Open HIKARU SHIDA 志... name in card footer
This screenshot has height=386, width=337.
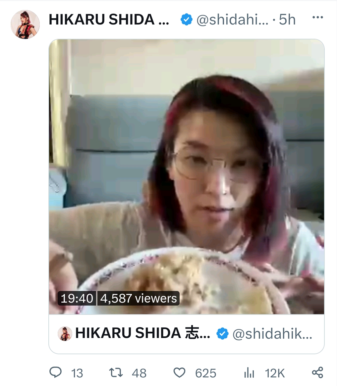pos(142,333)
